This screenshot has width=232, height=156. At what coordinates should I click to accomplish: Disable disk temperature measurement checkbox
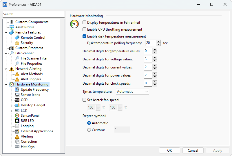pos(85,36)
